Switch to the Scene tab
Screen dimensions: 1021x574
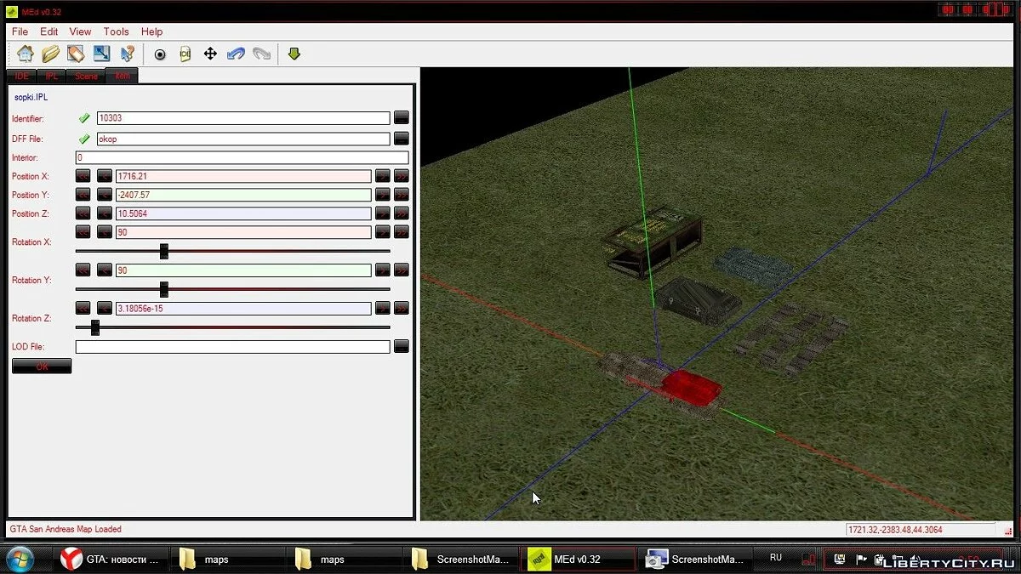pyautogui.click(x=86, y=76)
